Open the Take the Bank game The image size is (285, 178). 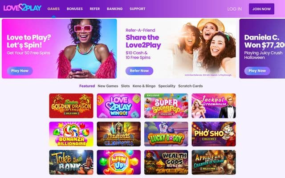point(71,162)
